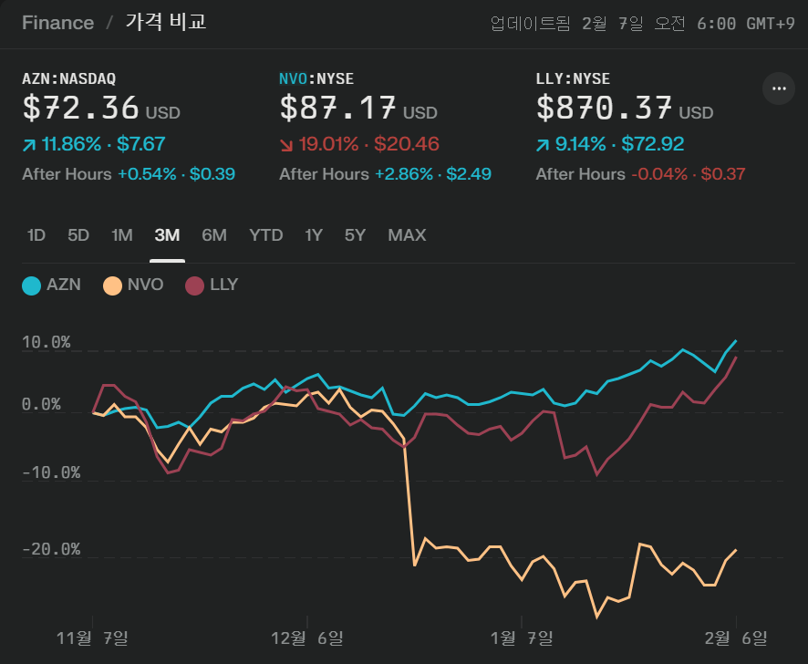The image size is (808, 664).
Task: Open the three-dot more options menu
Action: [x=779, y=88]
